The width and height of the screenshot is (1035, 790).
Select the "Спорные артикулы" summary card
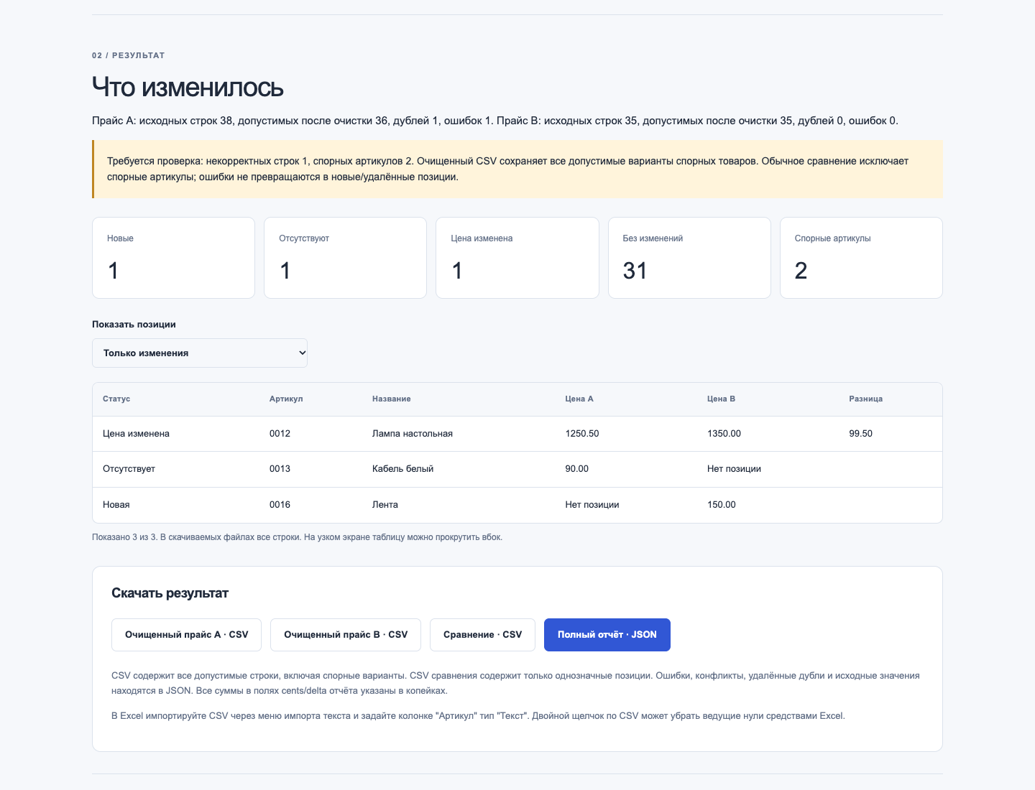tap(861, 258)
